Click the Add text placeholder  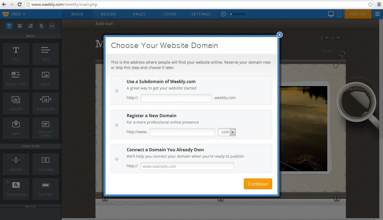coord(104,24)
